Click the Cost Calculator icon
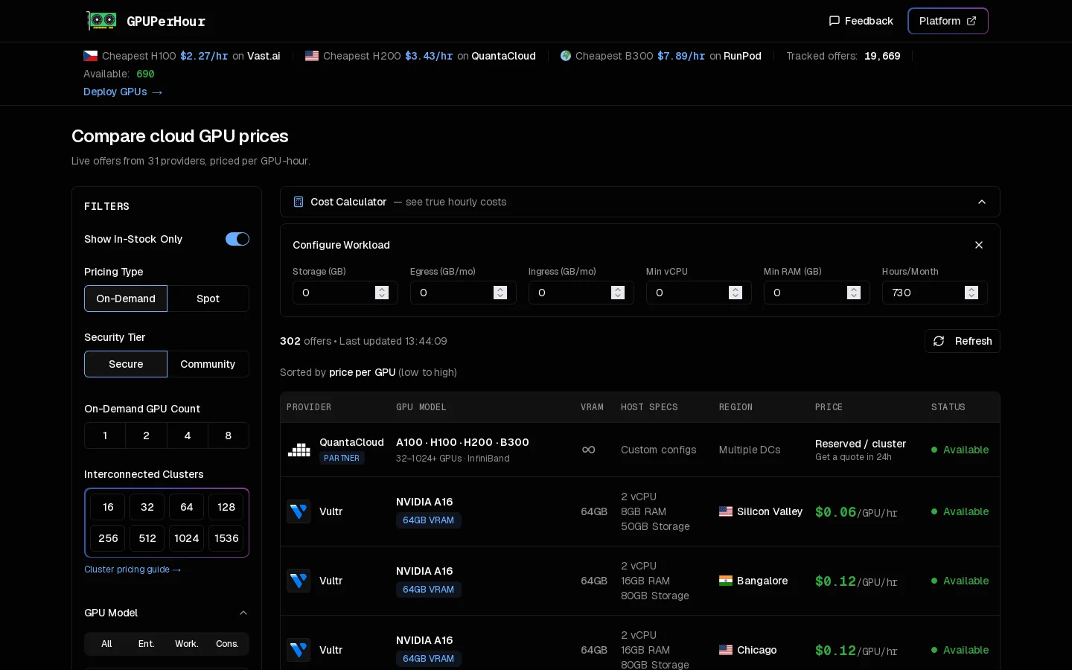 [x=299, y=202]
